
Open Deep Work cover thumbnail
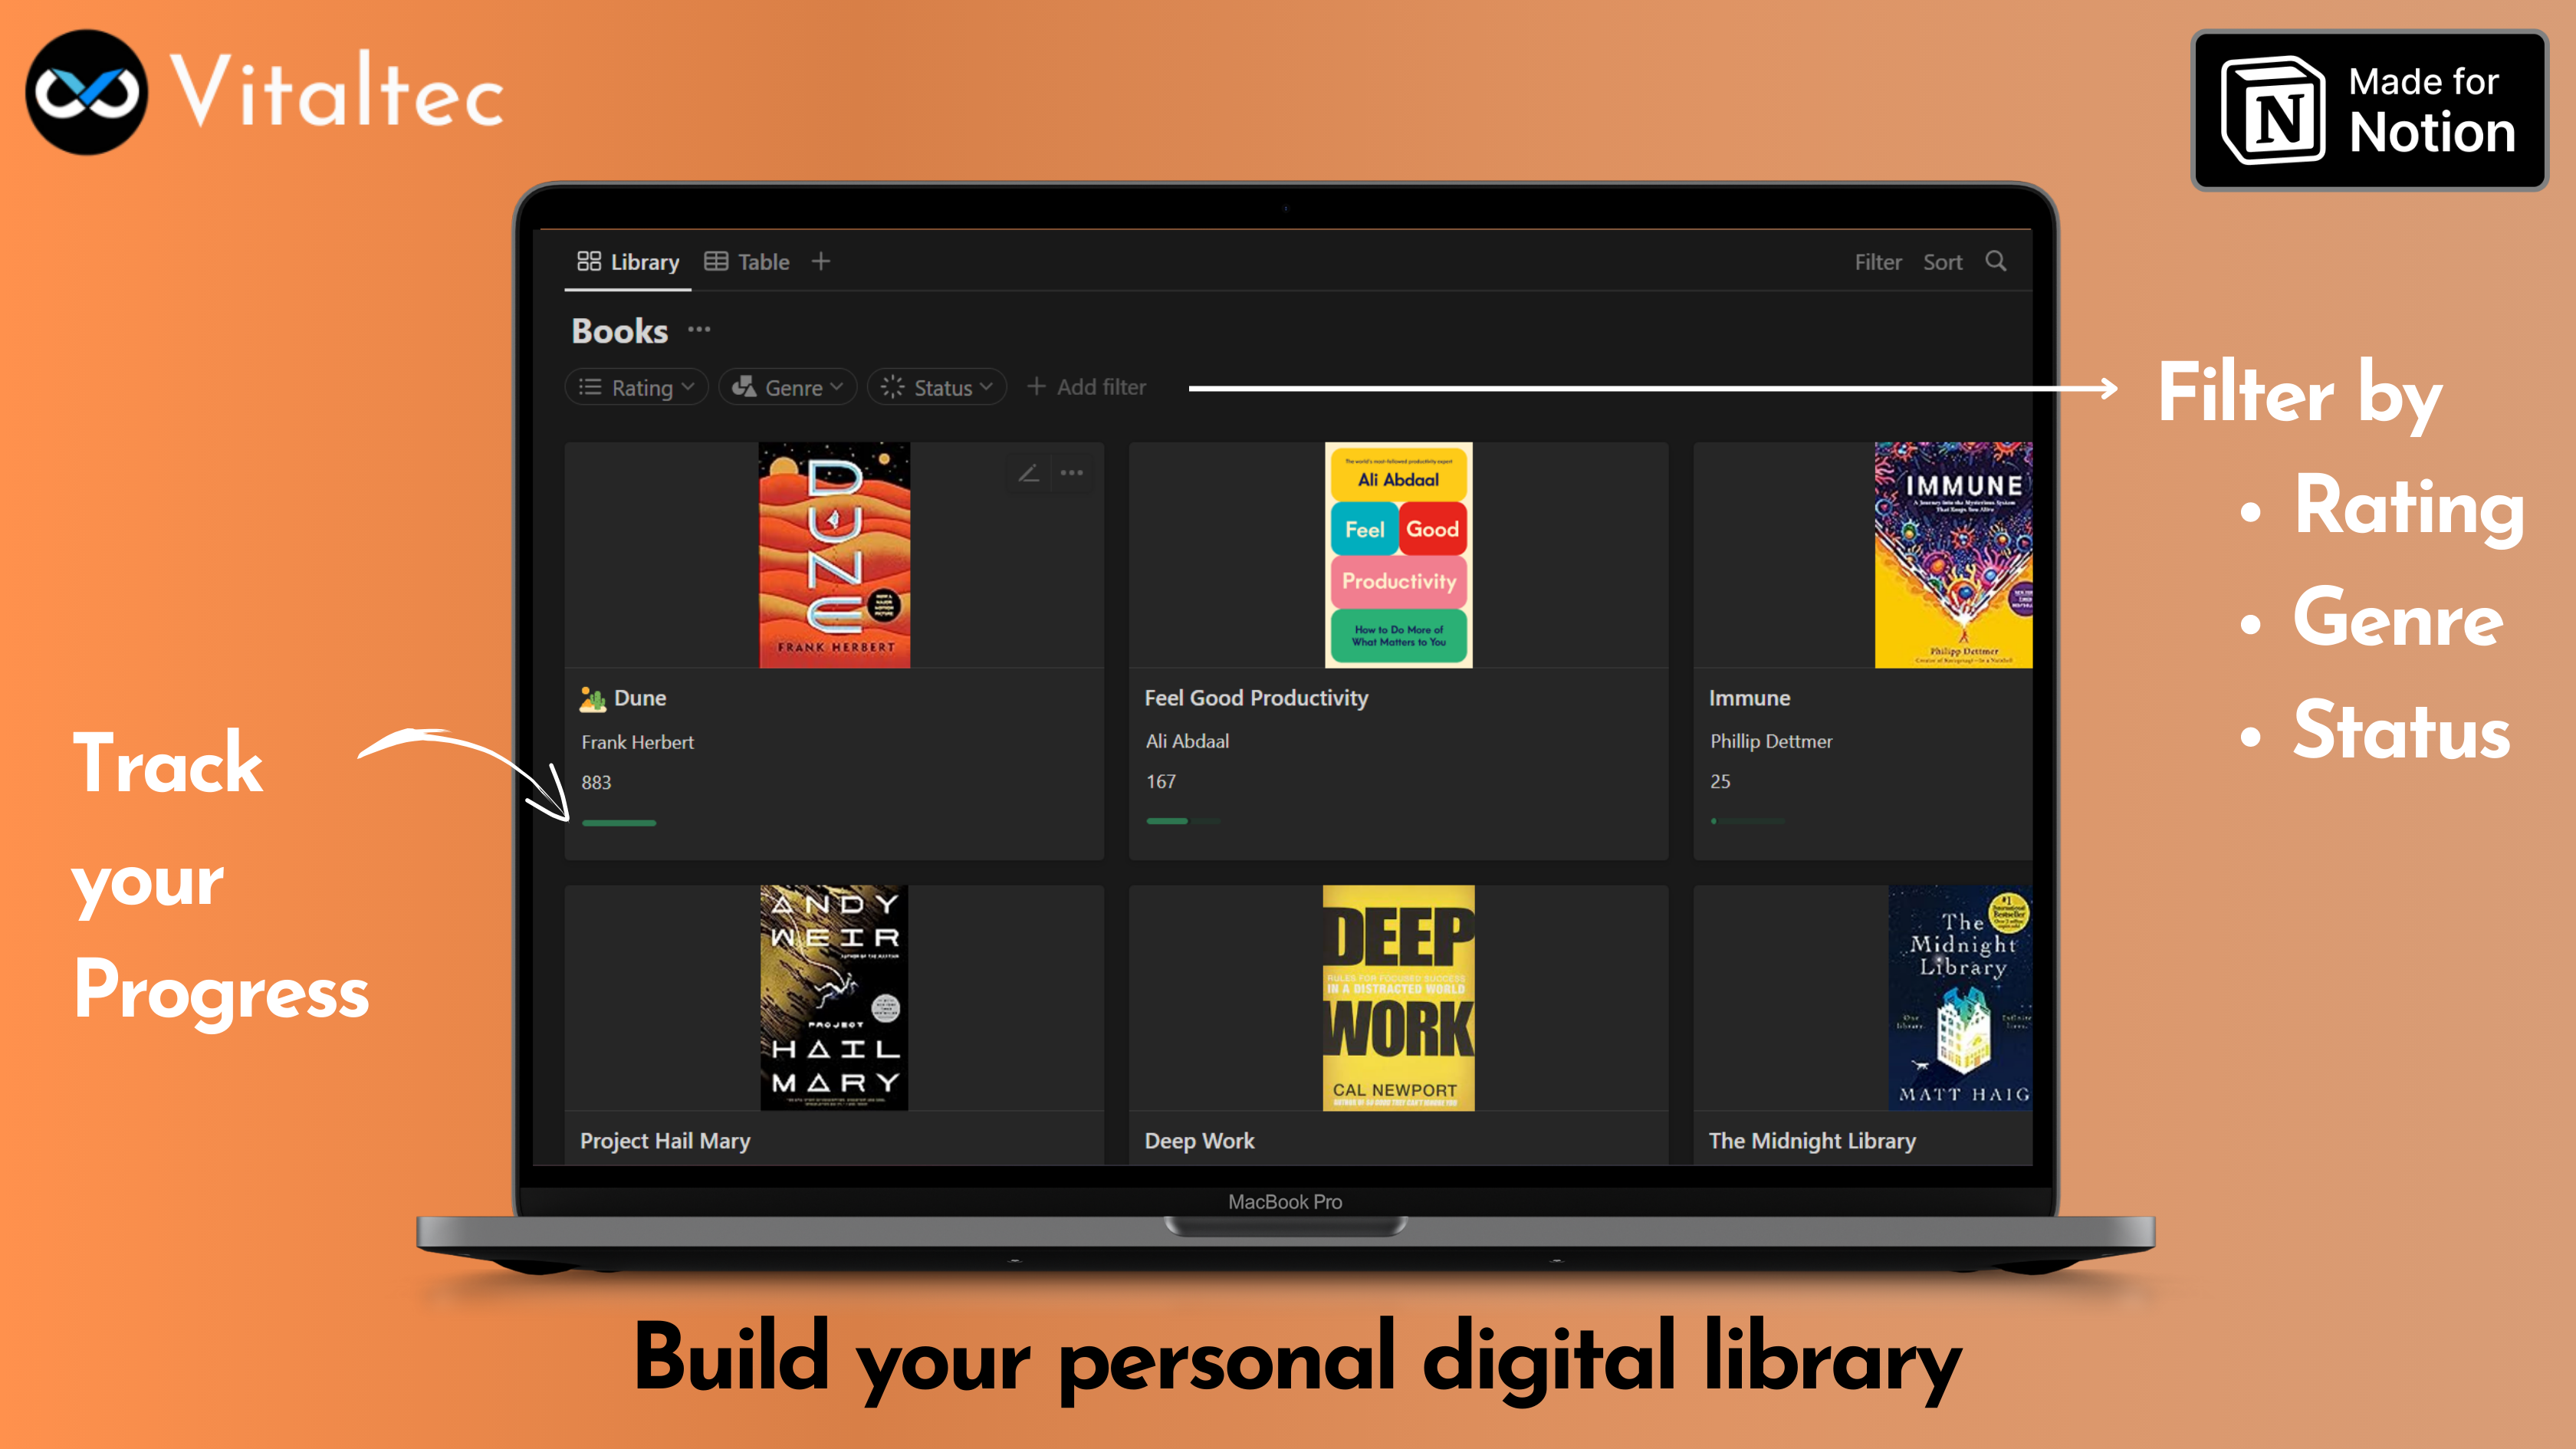point(1398,997)
